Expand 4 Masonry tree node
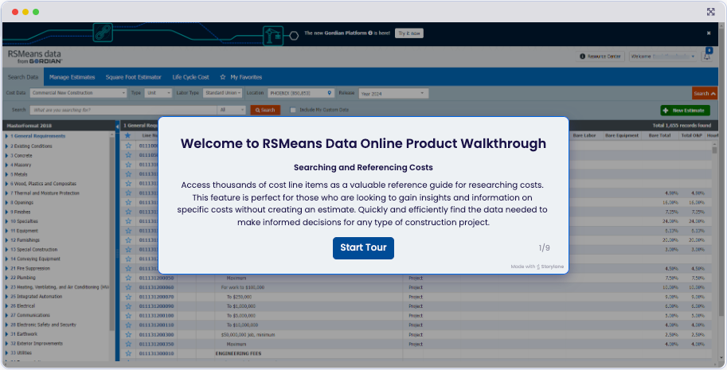The width and height of the screenshot is (727, 370). (6, 165)
